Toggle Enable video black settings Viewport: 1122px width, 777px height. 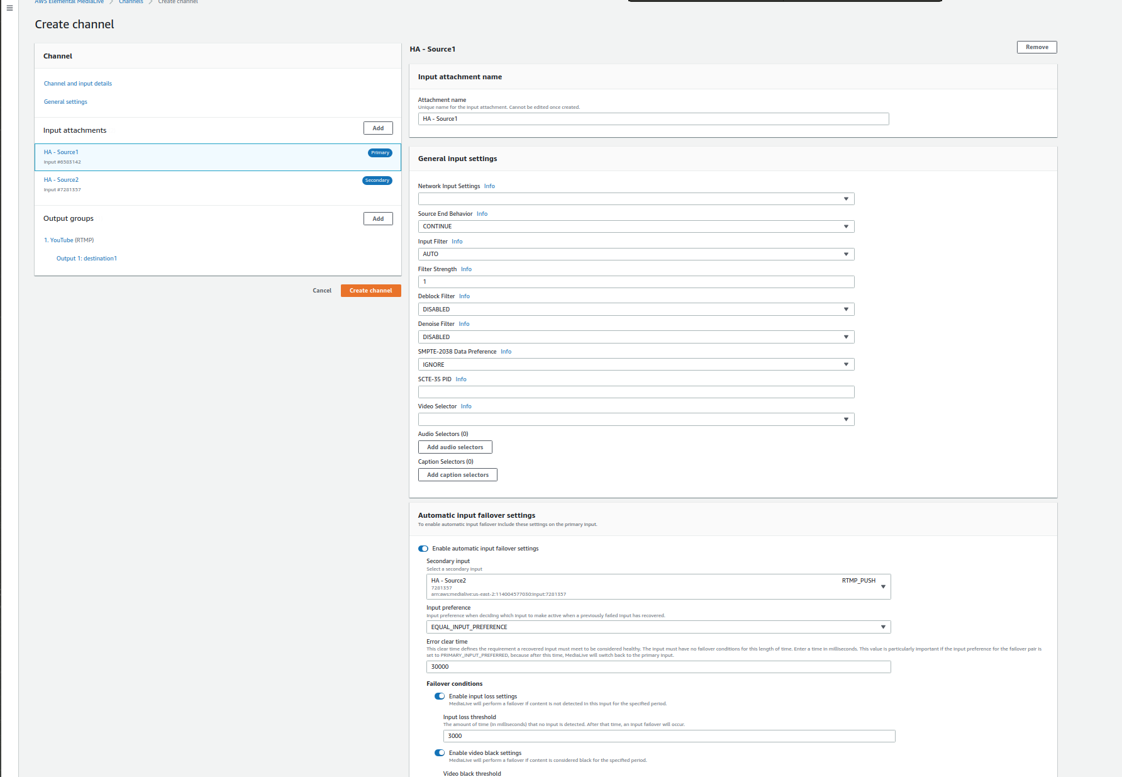(x=440, y=753)
